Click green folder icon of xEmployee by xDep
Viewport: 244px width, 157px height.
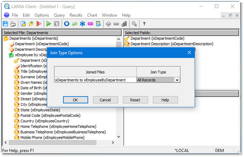coord(11,55)
